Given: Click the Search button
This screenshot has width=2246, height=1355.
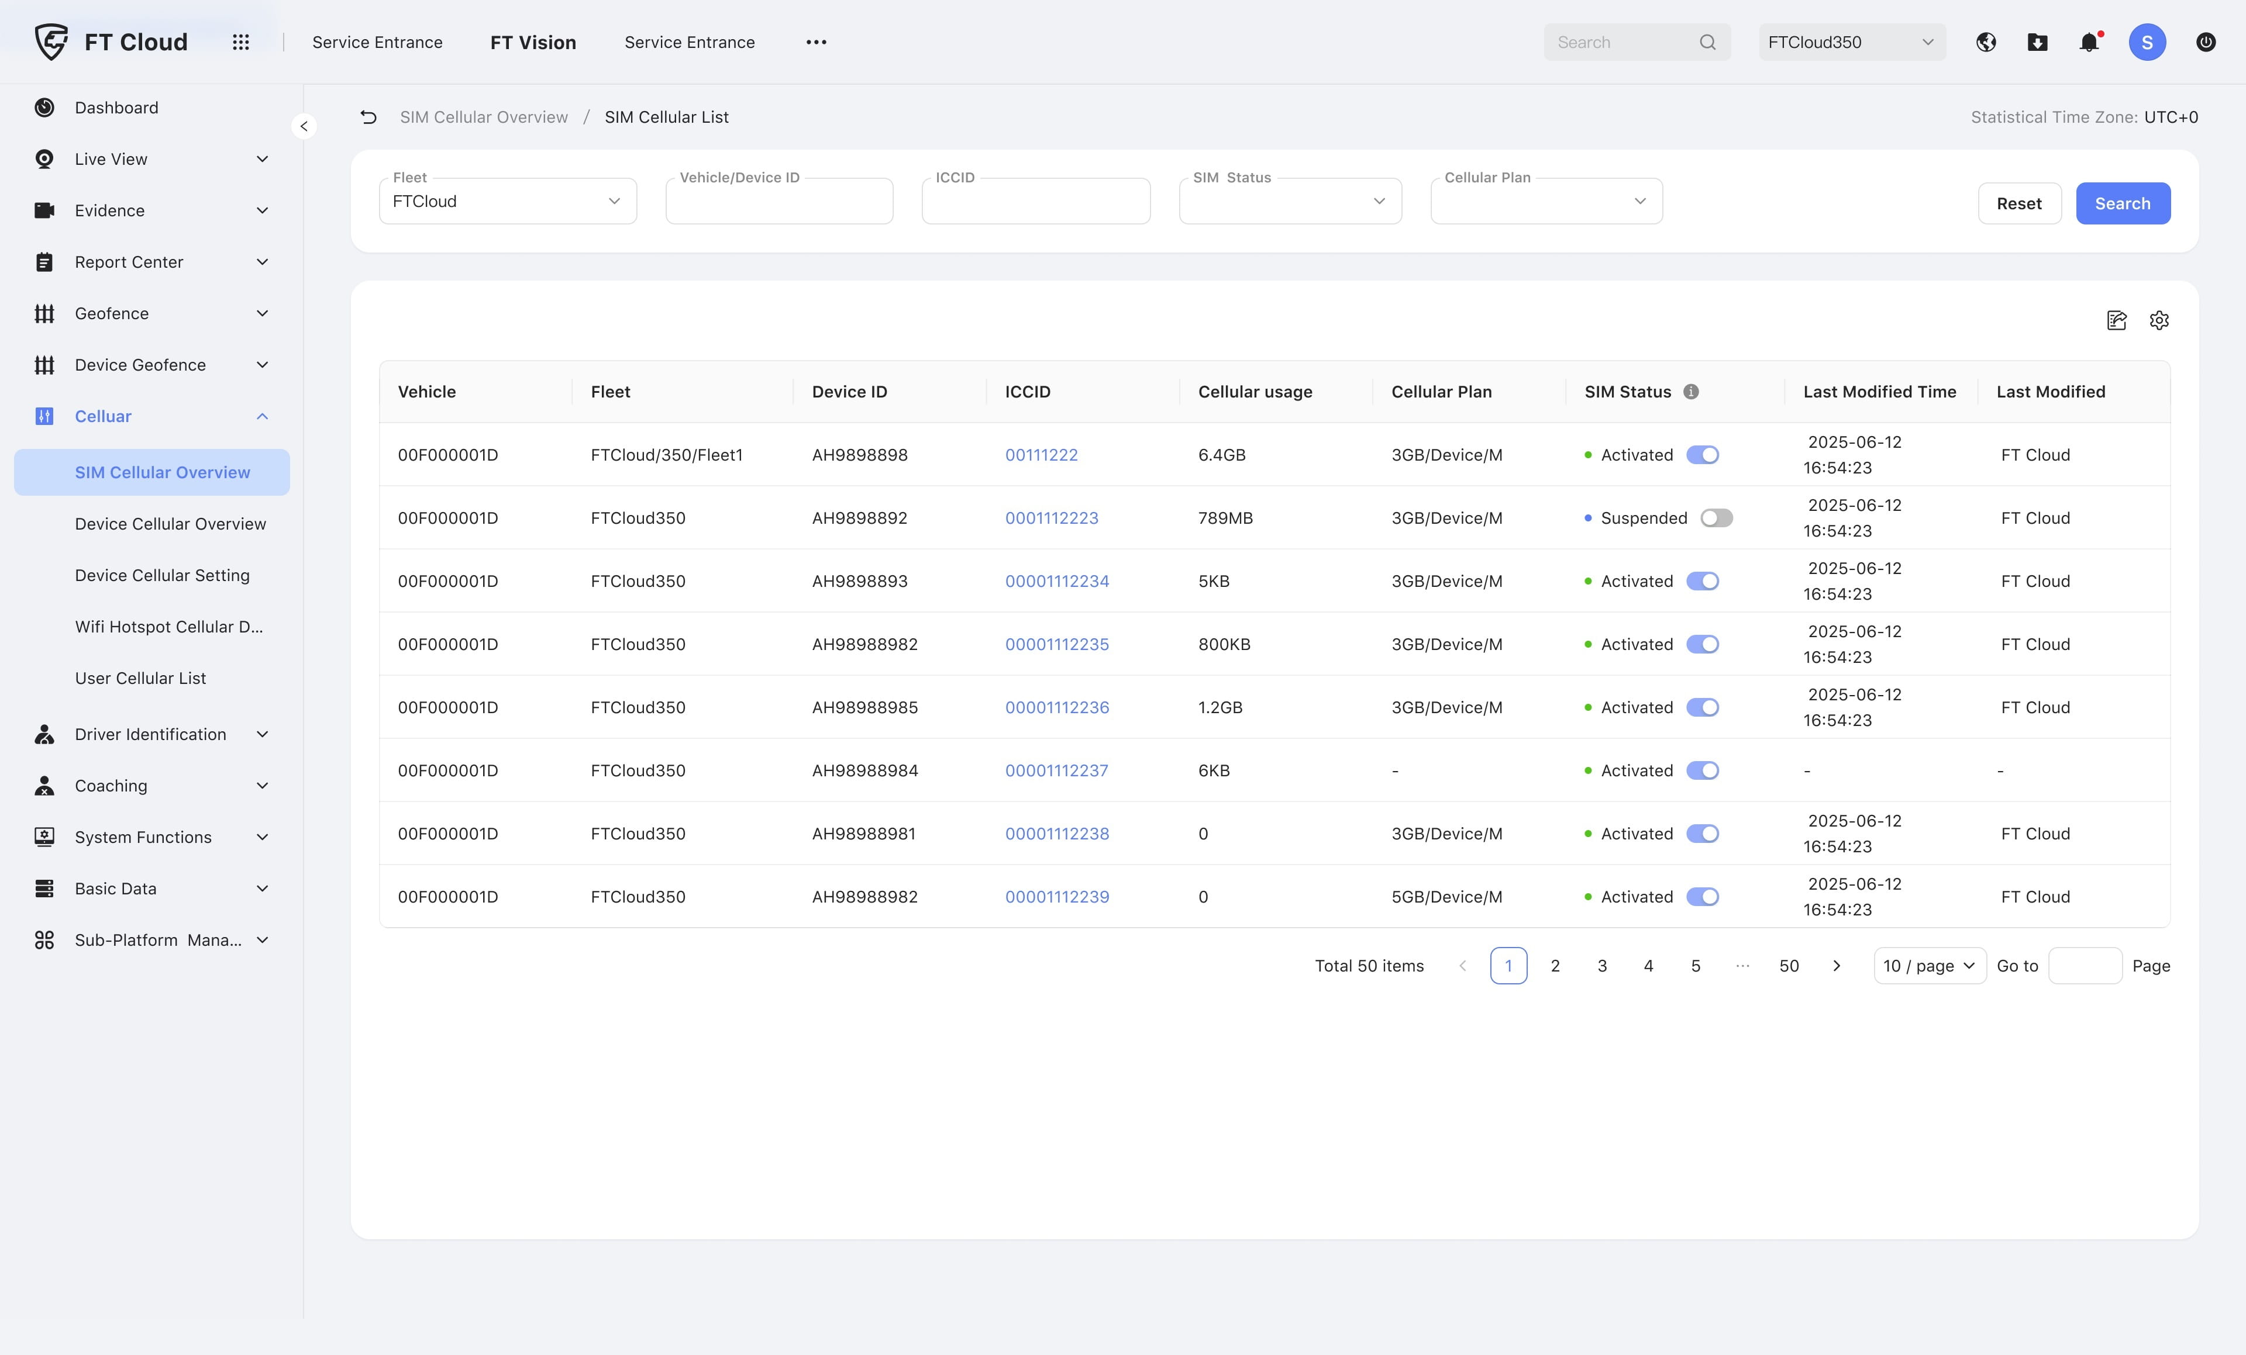Looking at the screenshot, I should pyautogui.click(x=2122, y=203).
